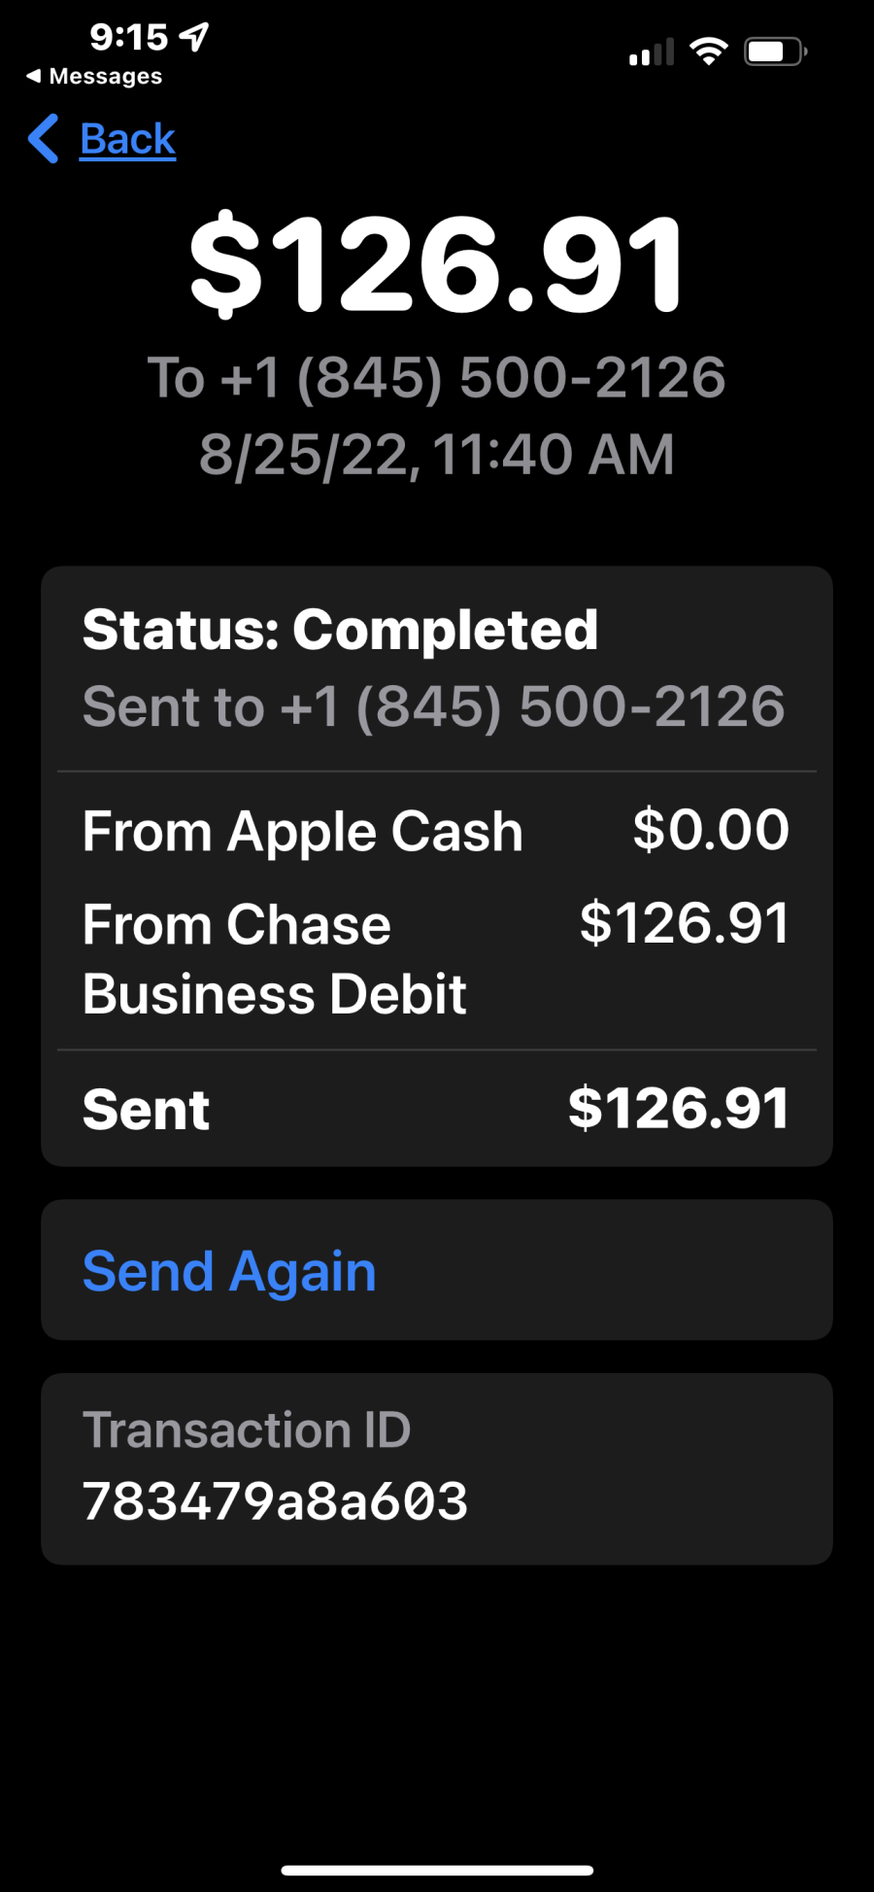Tap the From Chase Business Debit row
Screen dimensions: 874x1892
click(x=437, y=958)
